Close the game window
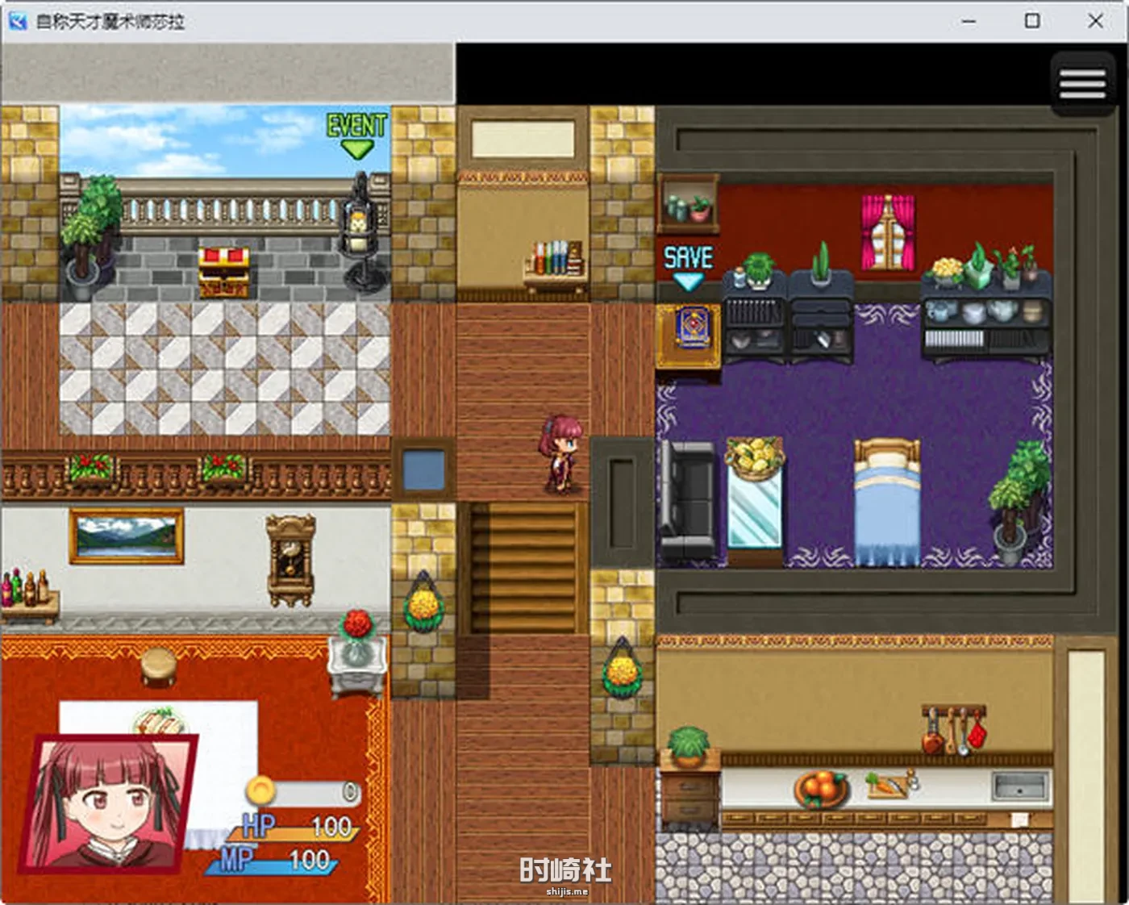 [1095, 21]
